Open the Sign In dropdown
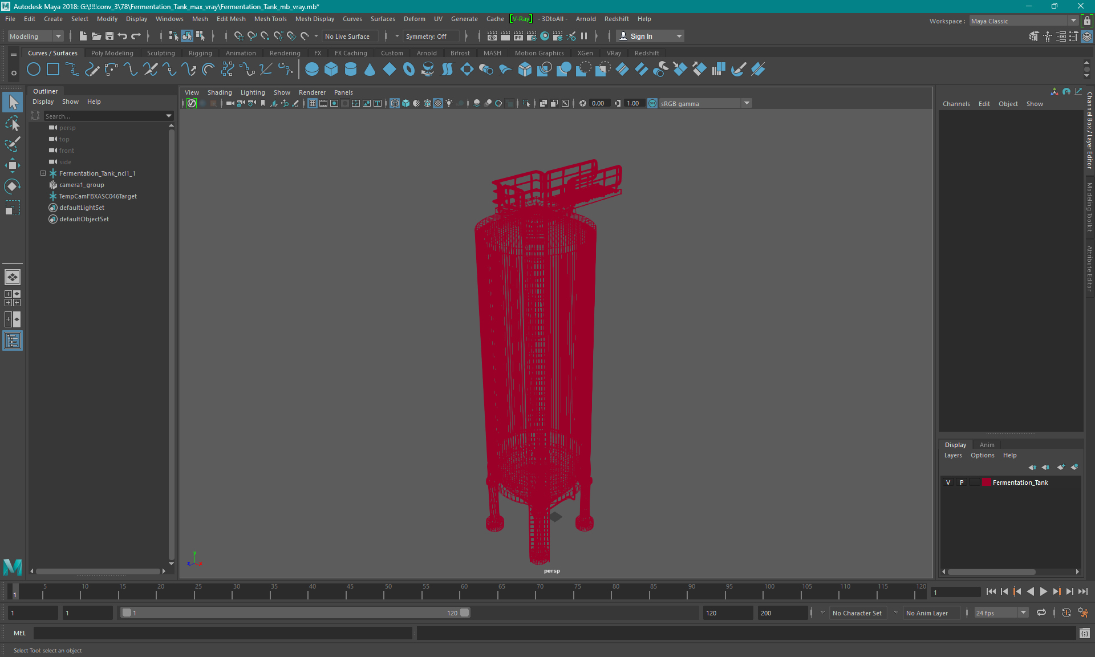This screenshot has width=1095, height=657. pyautogui.click(x=650, y=36)
